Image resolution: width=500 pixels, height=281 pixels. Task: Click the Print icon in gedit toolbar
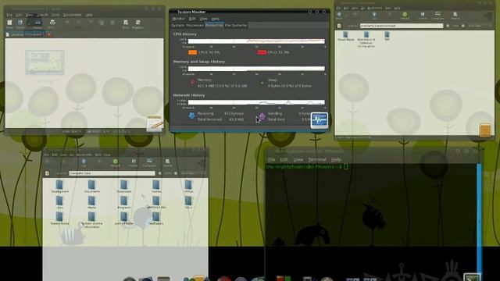click(x=52, y=23)
